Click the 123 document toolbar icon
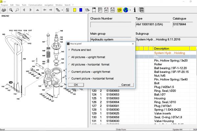197x131 pixels. (x=113, y=10)
